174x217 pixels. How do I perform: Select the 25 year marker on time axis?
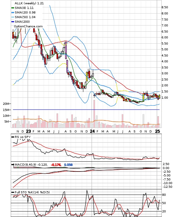point(157,131)
